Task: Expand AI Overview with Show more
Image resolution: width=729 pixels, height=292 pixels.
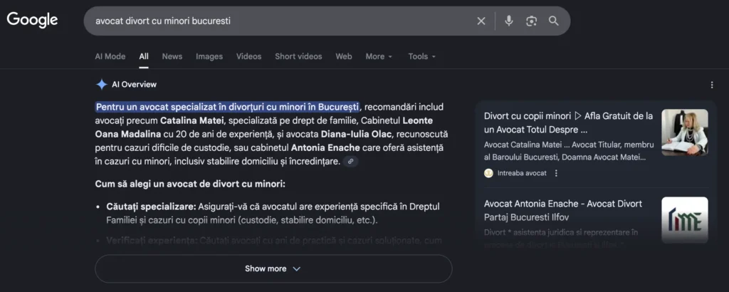Action: [273, 268]
